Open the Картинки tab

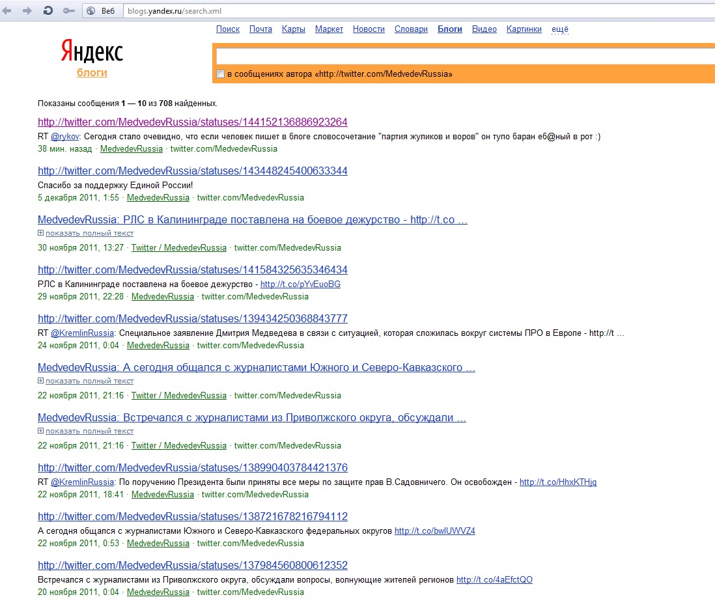point(524,29)
